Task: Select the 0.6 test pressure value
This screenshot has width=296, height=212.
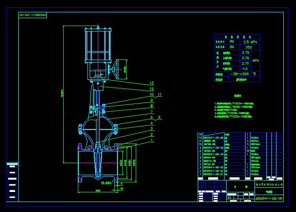Action: pyautogui.click(x=245, y=68)
